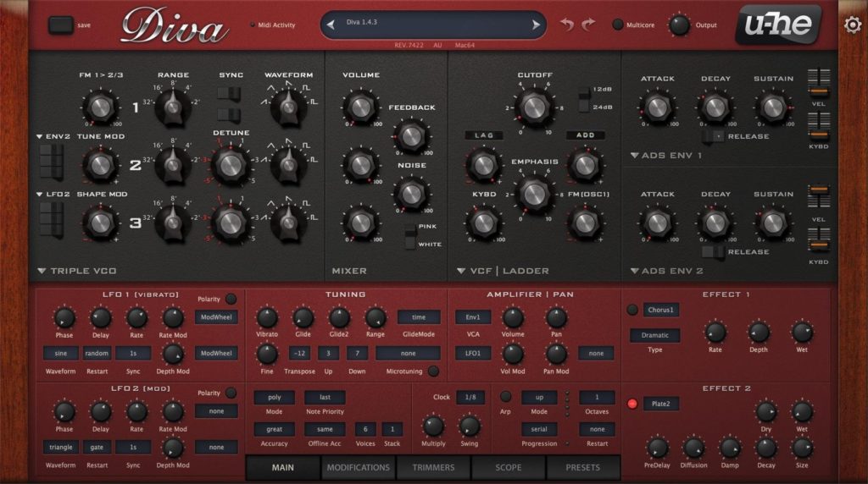The image size is (868, 484).
Task: Click the redo arrow icon
Action: (x=588, y=25)
